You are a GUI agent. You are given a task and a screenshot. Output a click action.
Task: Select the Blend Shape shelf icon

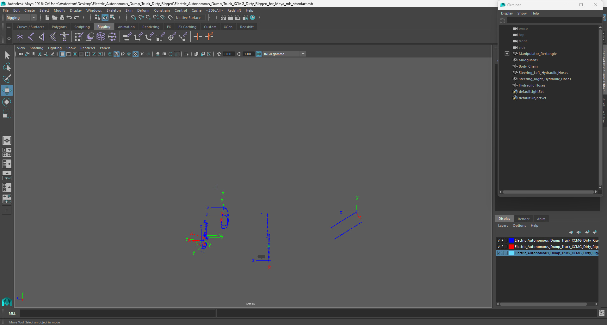[90, 37]
